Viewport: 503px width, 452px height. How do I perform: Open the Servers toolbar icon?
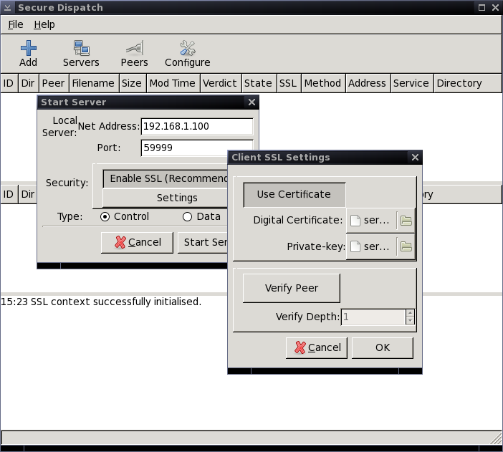(81, 54)
